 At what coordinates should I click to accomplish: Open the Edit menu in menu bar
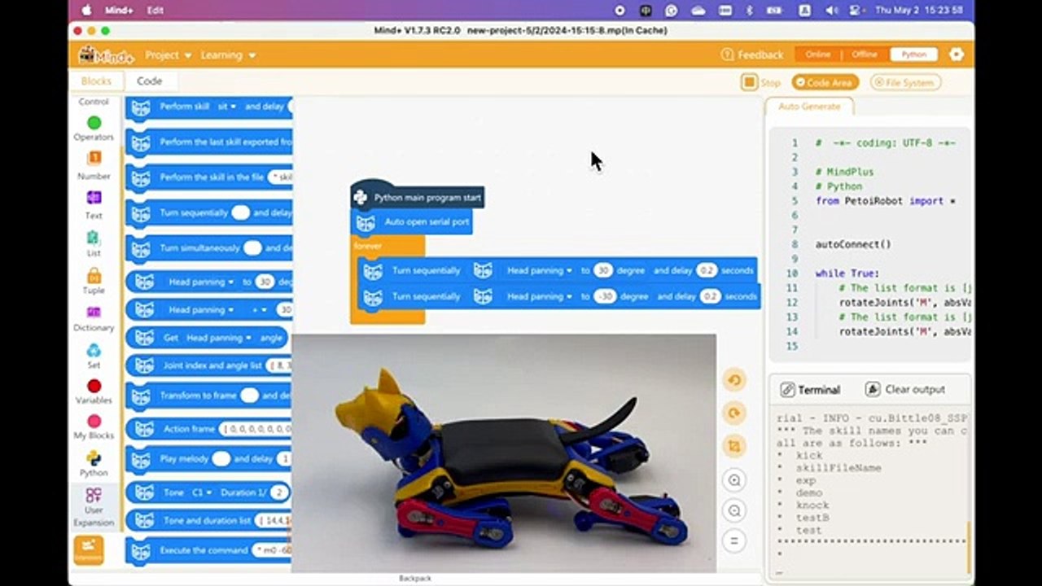[155, 11]
